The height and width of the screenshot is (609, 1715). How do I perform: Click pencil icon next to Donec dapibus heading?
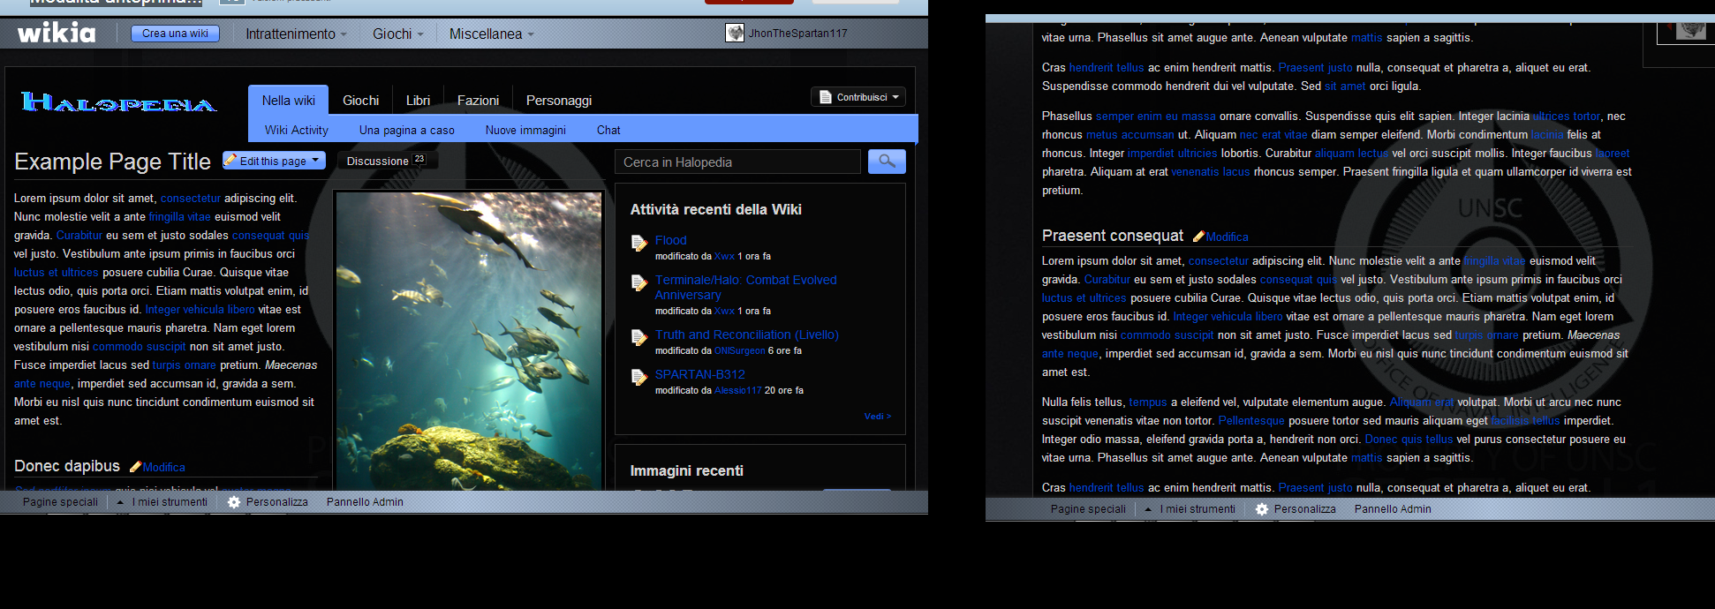tap(135, 467)
